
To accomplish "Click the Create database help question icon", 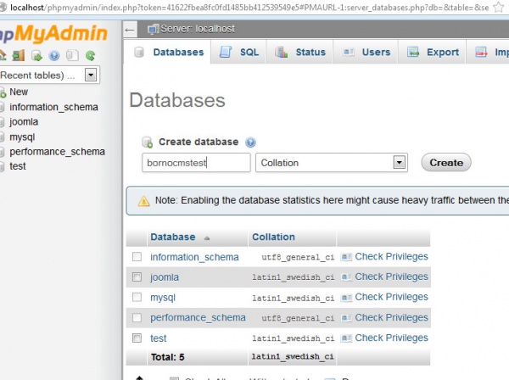I will (x=250, y=142).
